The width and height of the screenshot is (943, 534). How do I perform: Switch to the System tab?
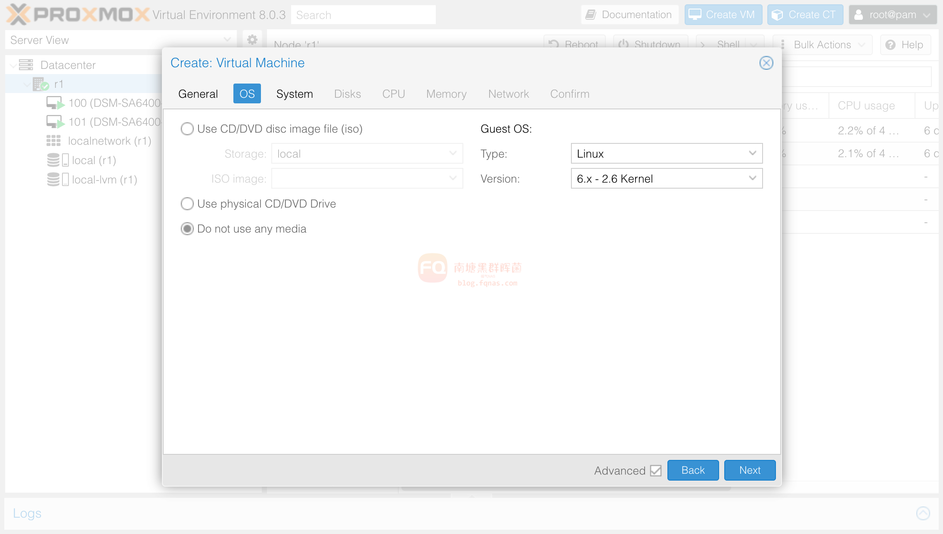[x=295, y=94]
